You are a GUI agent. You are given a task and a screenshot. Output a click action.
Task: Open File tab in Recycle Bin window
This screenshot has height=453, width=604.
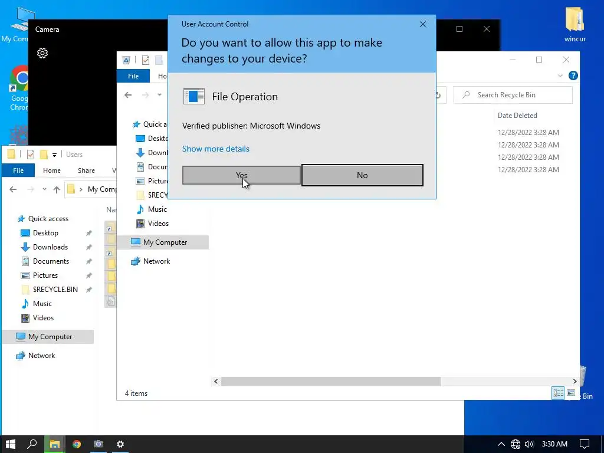tap(133, 76)
